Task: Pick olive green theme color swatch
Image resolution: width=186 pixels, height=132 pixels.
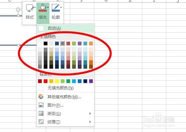Action: pyautogui.click(x=74, y=43)
